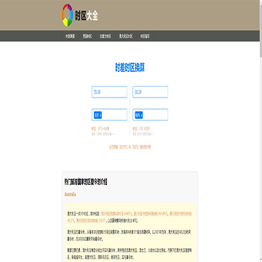Image resolution: width=262 pixels, height=262 pixels.
Task: Click the daylight saving section heading above Australia
Action: click(x=86, y=182)
